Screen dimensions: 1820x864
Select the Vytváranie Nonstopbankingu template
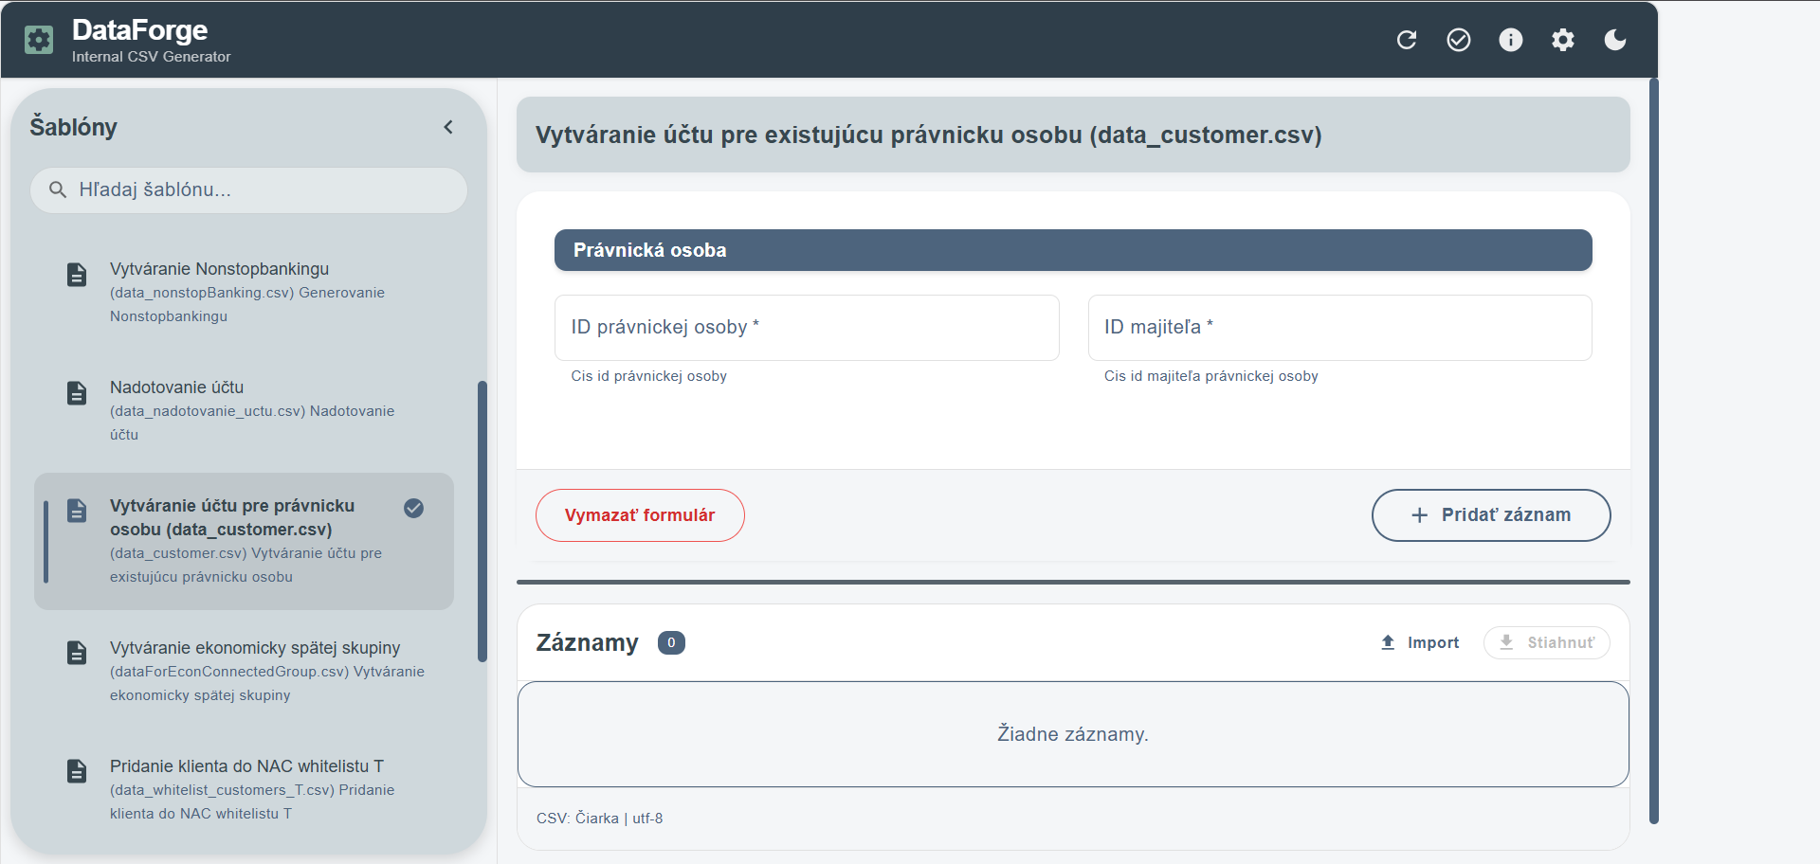click(245, 293)
